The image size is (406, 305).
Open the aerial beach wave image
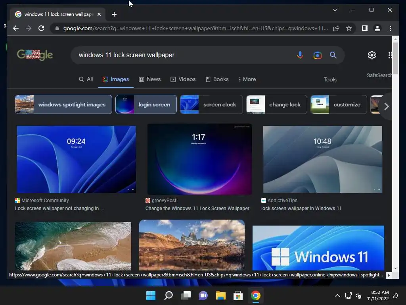tap(73, 246)
